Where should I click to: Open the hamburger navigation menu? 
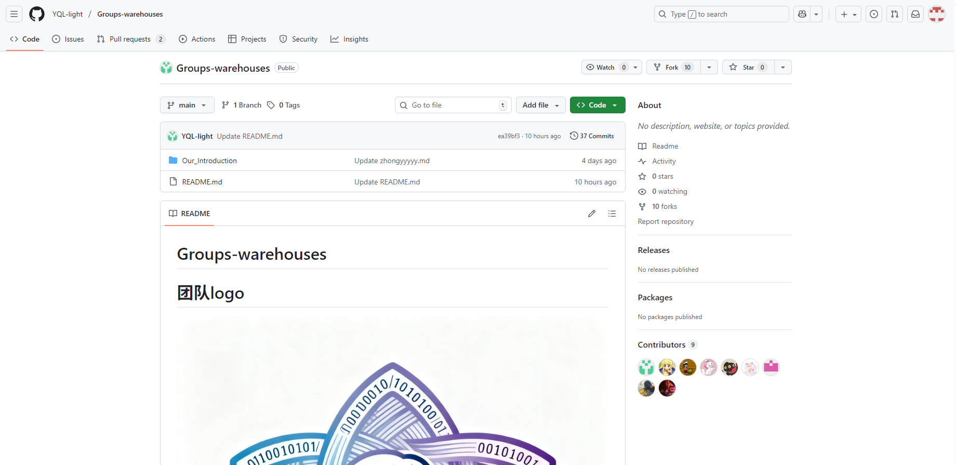[x=14, y=14]
